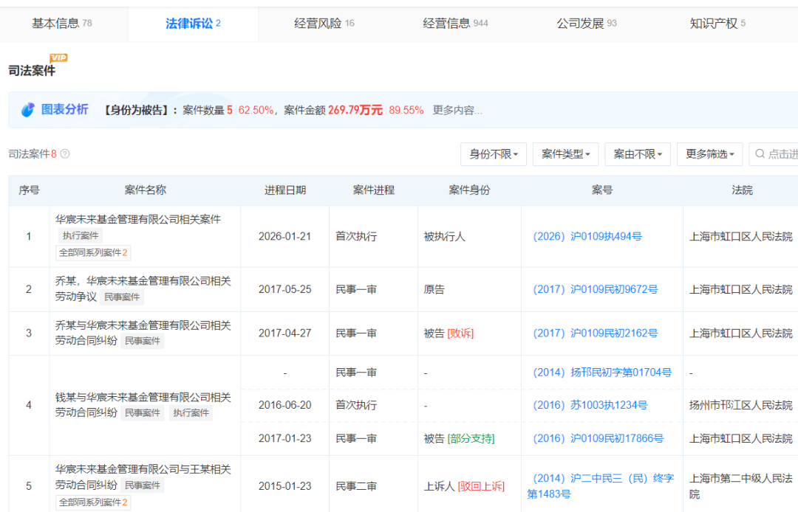
Task: Go to the 公司发展 tab
Action: (586, 24)
